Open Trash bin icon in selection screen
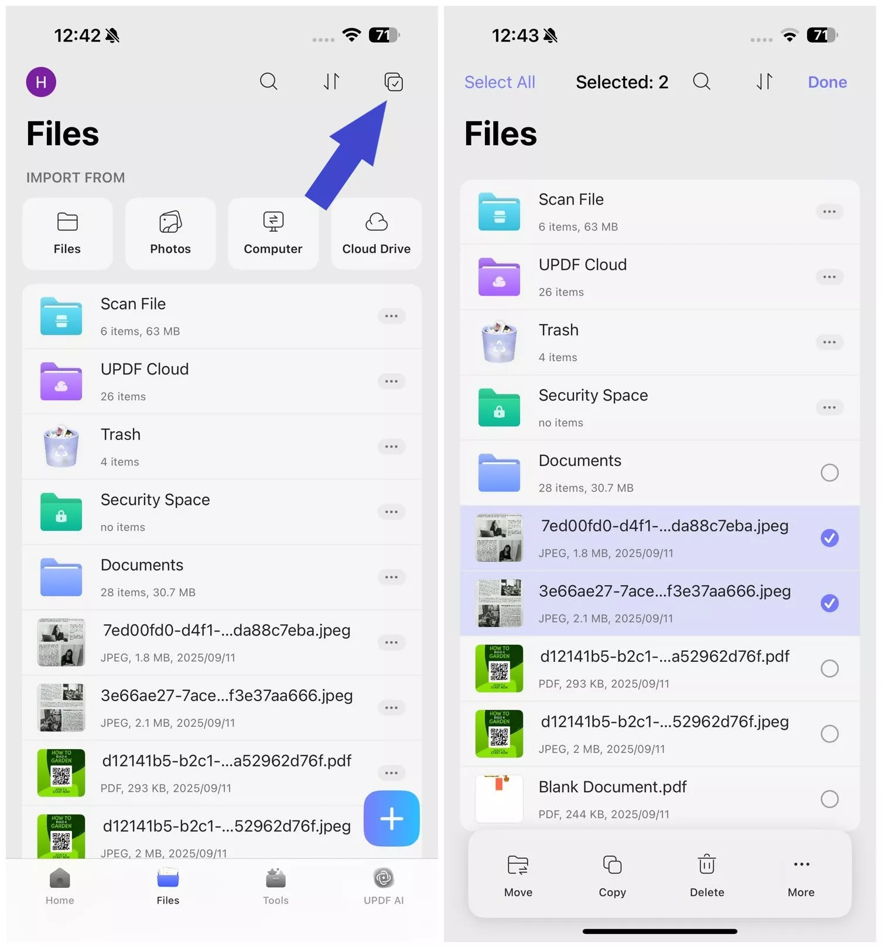The image size is (882, 948). pyautogui.click(x=499, y=342)
